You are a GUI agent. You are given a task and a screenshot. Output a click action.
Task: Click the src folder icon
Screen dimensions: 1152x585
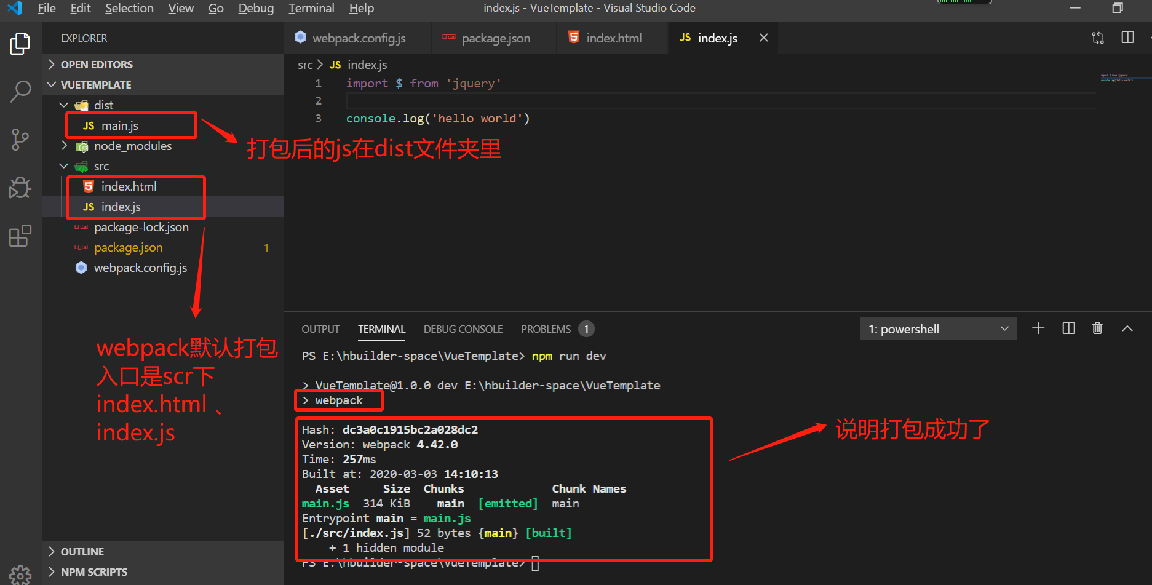point(81,167)
